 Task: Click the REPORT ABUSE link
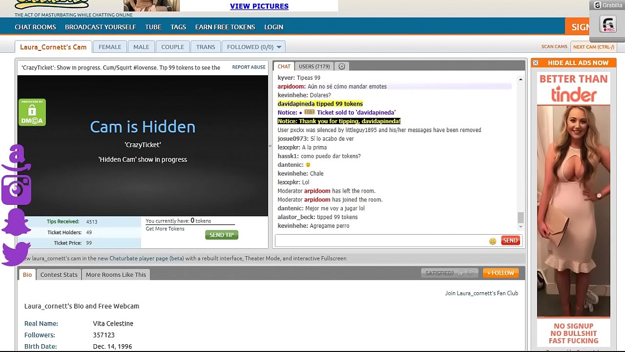tap(249, 67)
